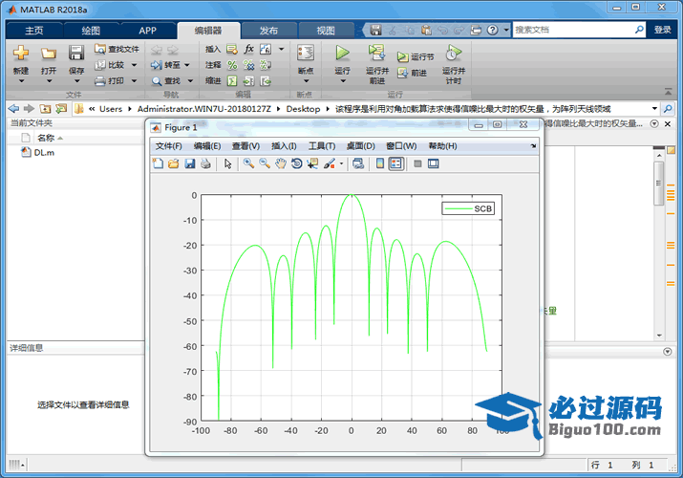
Task: Open the Figure 1 编辑(E) menu
Action: pyautogui.click(x=207, y=146)
